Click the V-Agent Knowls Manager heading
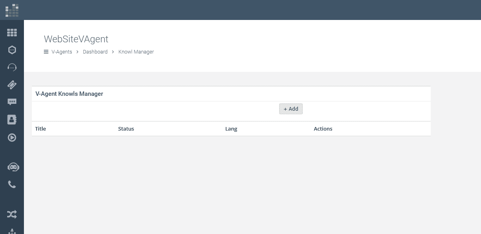Screen dimensions: 481x234 (x=69, y=94)
